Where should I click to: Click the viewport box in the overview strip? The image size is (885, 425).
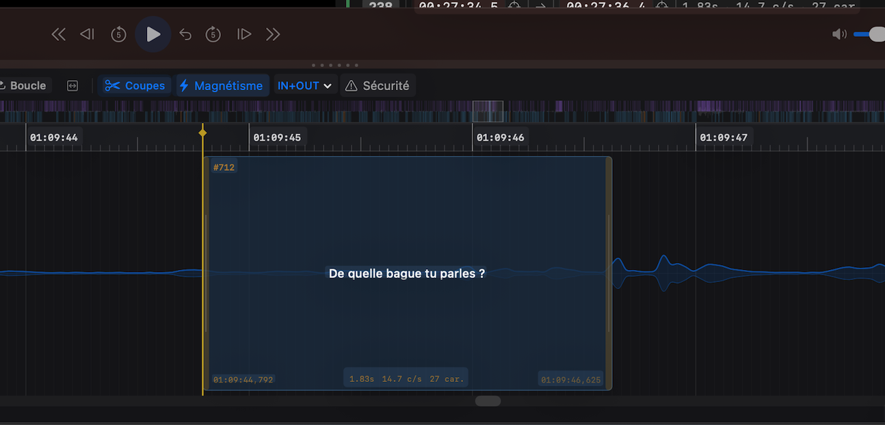[488, 111]
